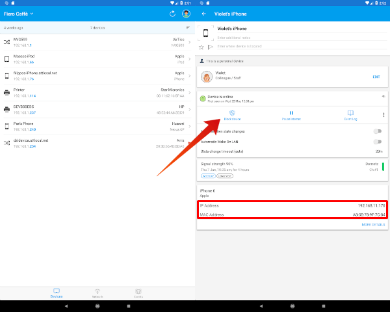This screenshot has height=312, width=390.
Task: Select the green Device is online status icon
Action: coord(203,99)
